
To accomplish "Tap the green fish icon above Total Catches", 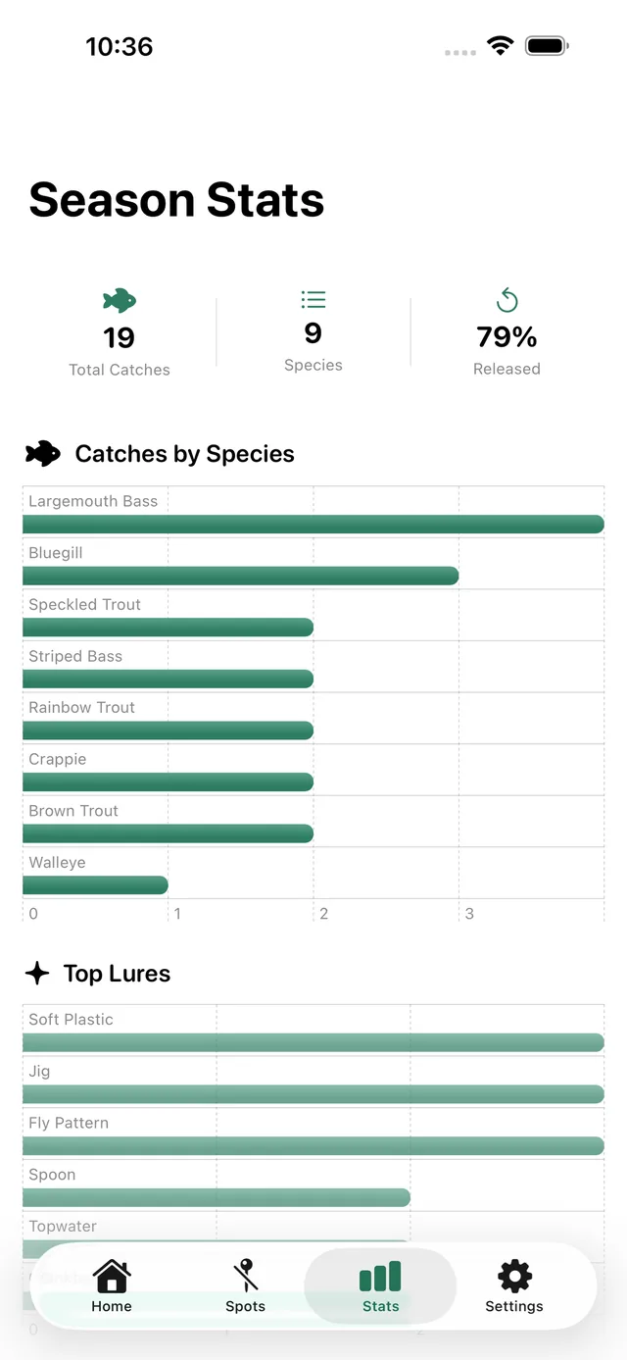I will (120, 300).
